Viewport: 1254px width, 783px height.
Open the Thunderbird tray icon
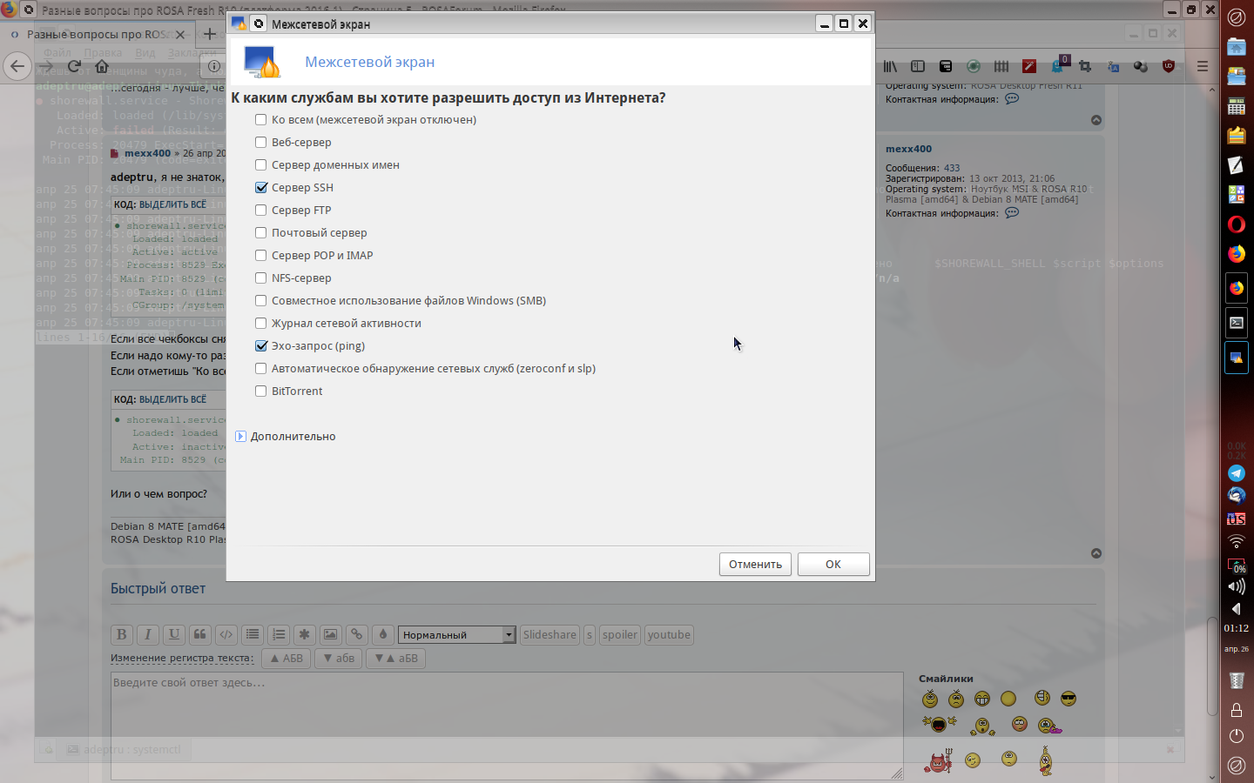pos(1237,496)
